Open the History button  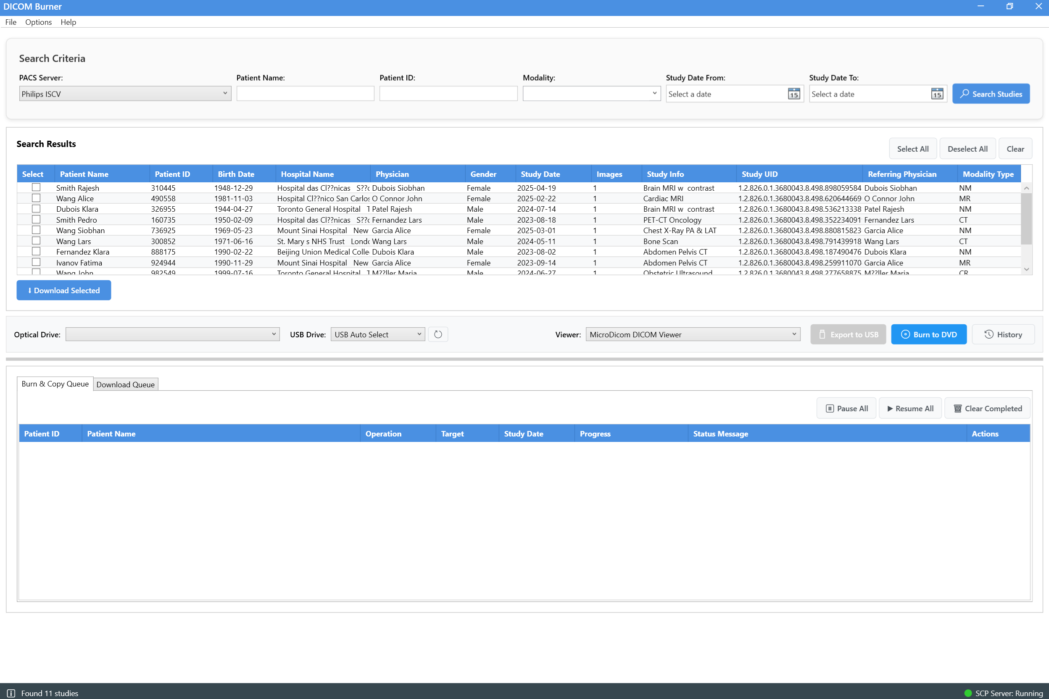point(1003,334)
